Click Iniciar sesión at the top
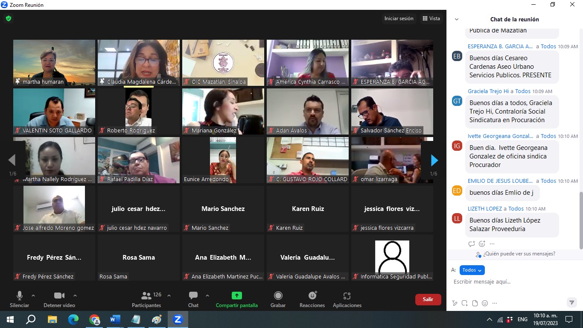Screen dimensions: 583x328 pos(399,18)
